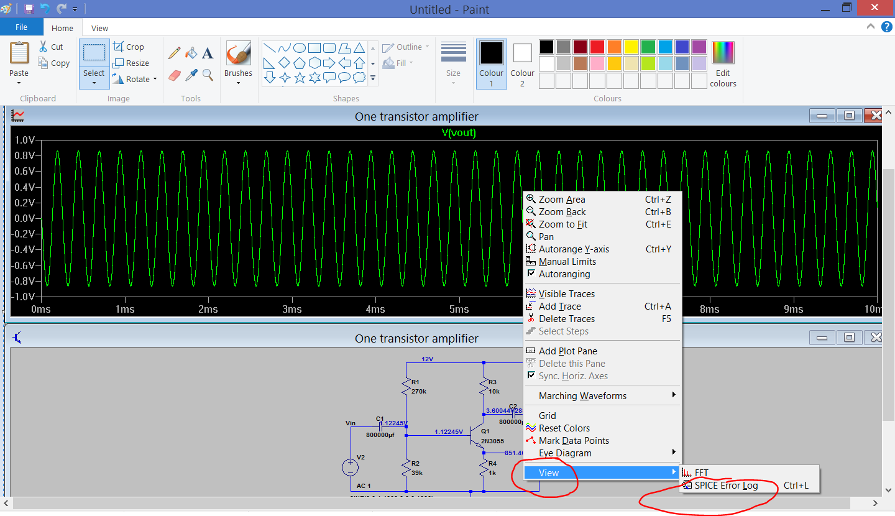Select the Colour picker eyedropper tool
Viewport: 895px width, 516px height.
click(x=191, y=75)
